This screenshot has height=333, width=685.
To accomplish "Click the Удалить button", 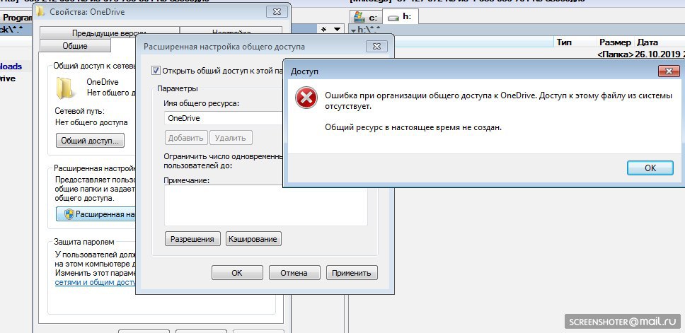I will coord(231,138).
